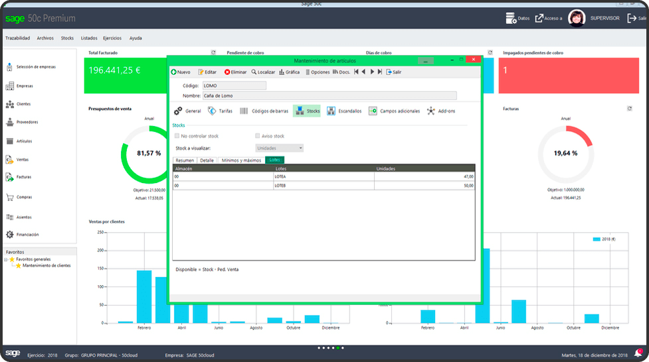
Task: Switch to the Resumen tab
Action: [185, 160]
